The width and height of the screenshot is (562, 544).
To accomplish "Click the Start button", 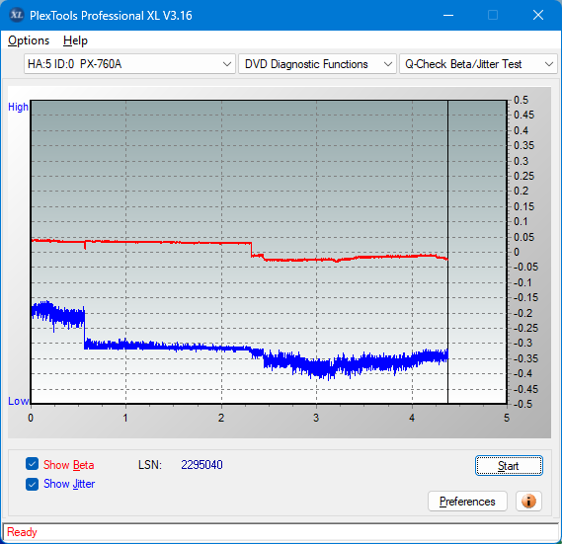I will 509,466.
